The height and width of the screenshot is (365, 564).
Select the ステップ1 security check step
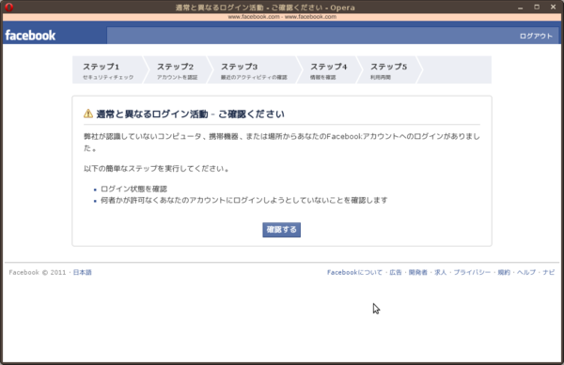pos(108,70)
